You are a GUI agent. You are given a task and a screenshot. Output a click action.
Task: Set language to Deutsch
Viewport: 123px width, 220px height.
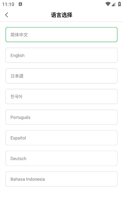click(61, 158)
